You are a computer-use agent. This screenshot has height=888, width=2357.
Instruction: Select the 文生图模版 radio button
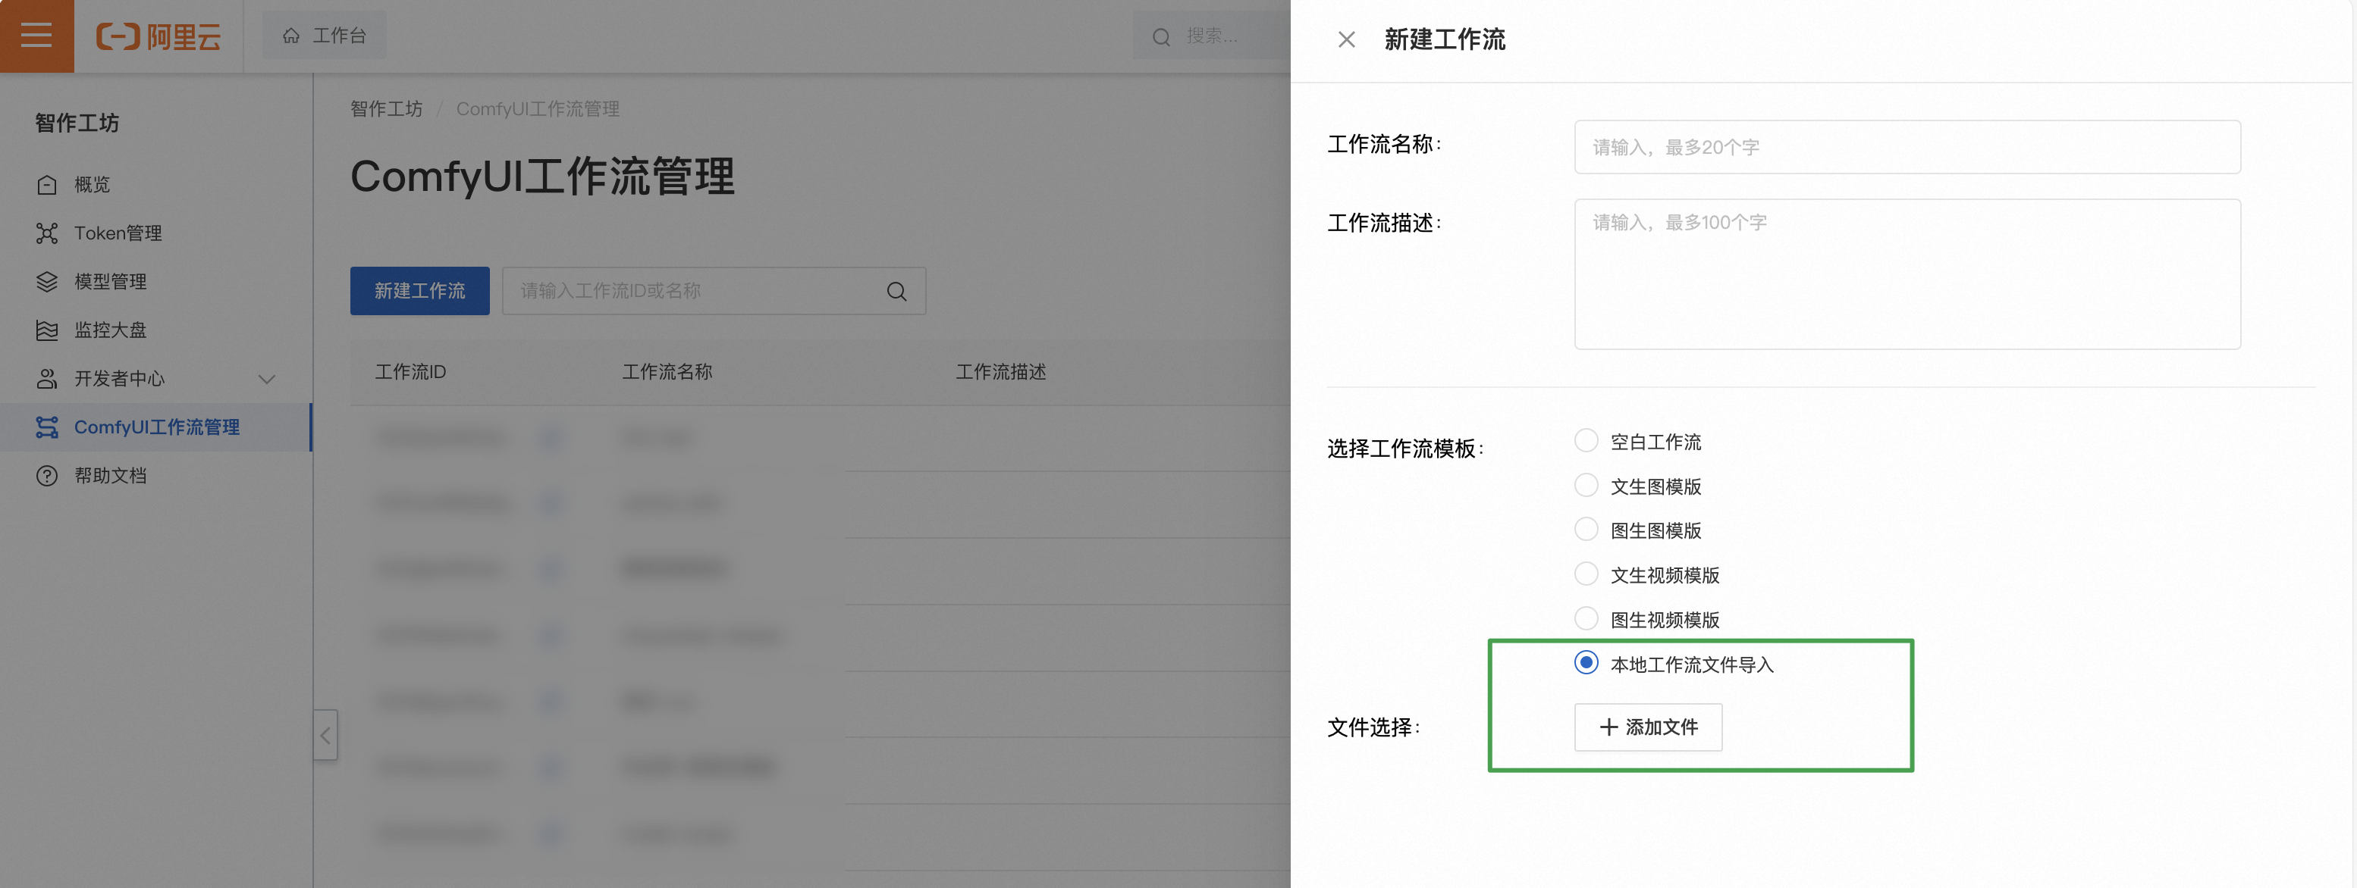tap(1586, 485)
